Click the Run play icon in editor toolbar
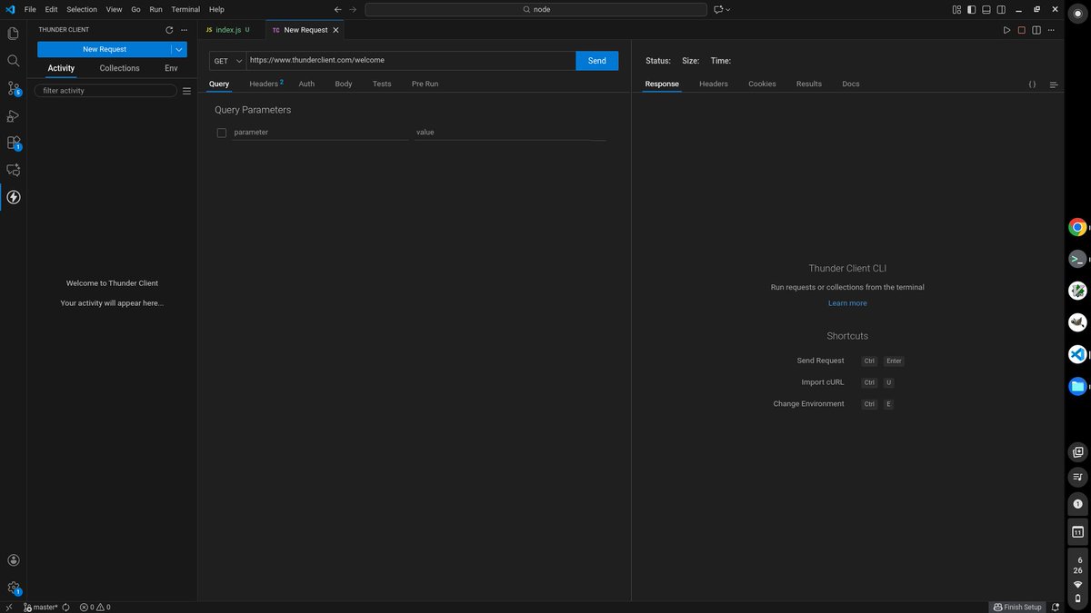Viewport: 1091px width, 613px height. tap(1006, 30)
